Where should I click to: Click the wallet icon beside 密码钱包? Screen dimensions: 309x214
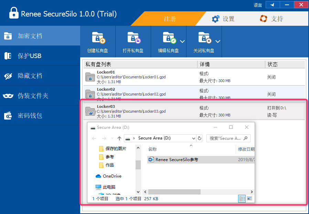coord(8,116)
